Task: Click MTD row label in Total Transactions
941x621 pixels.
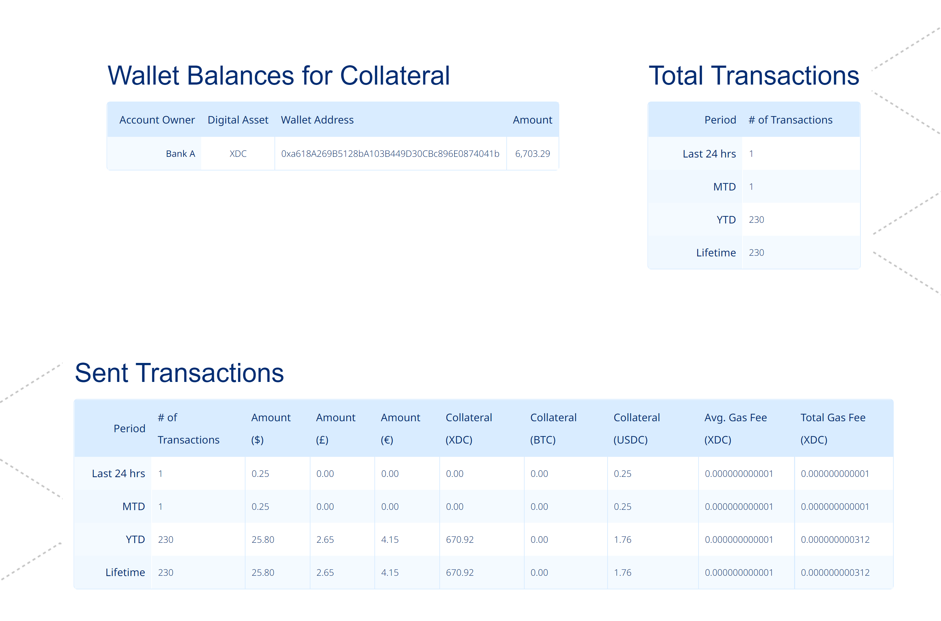Action: tap(725, 186)
